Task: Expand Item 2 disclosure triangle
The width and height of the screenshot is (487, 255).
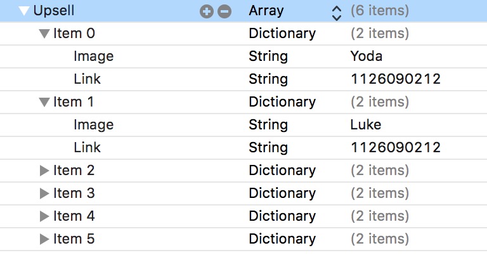Action: [x=44, y=171]
